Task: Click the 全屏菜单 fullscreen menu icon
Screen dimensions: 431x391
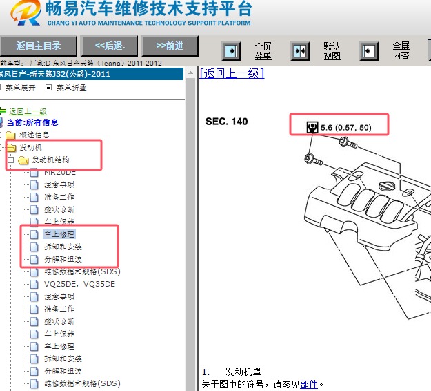Action: [x=231, y=51]
